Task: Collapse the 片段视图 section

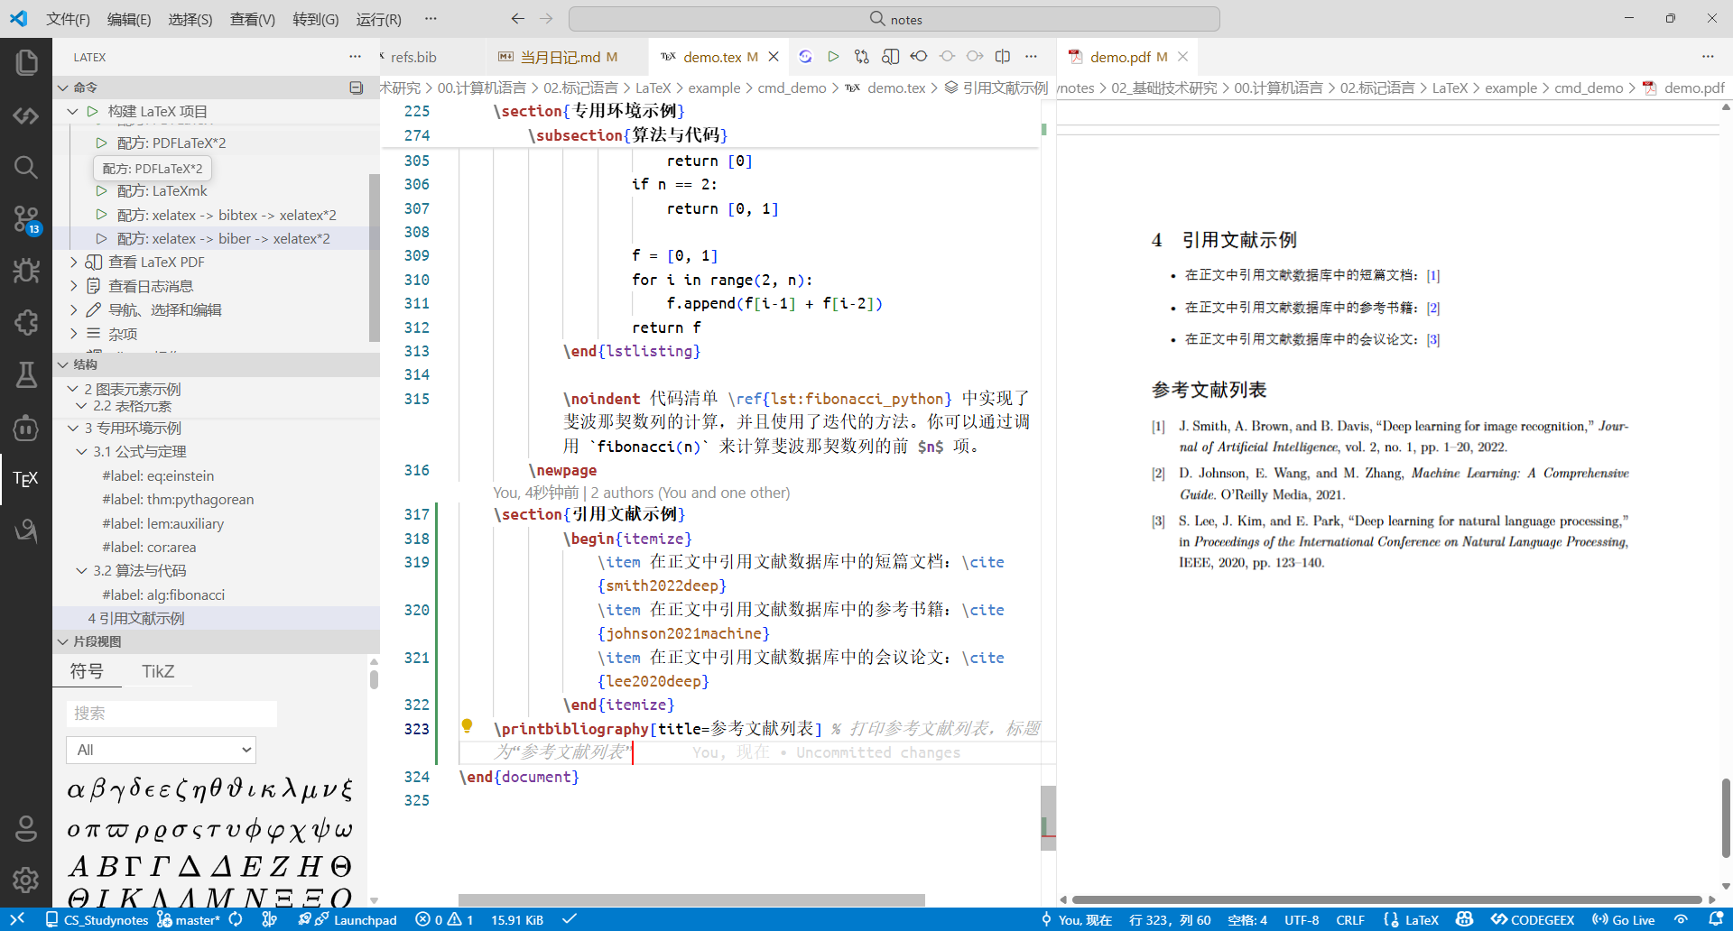Action: click(63, 641)
